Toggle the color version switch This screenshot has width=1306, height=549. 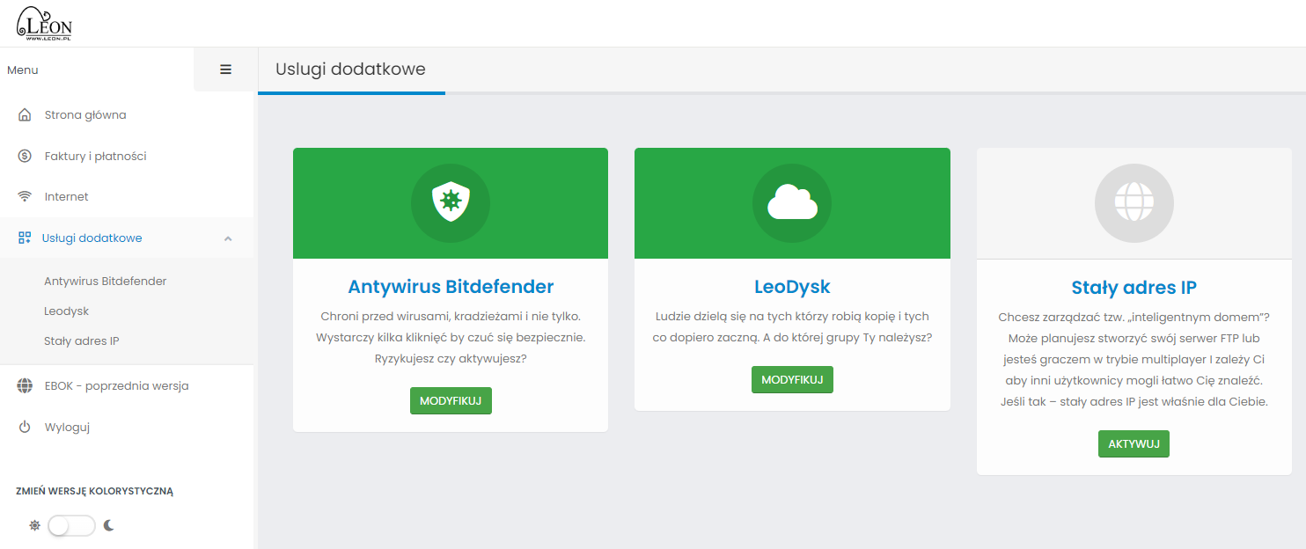point(71,525)
